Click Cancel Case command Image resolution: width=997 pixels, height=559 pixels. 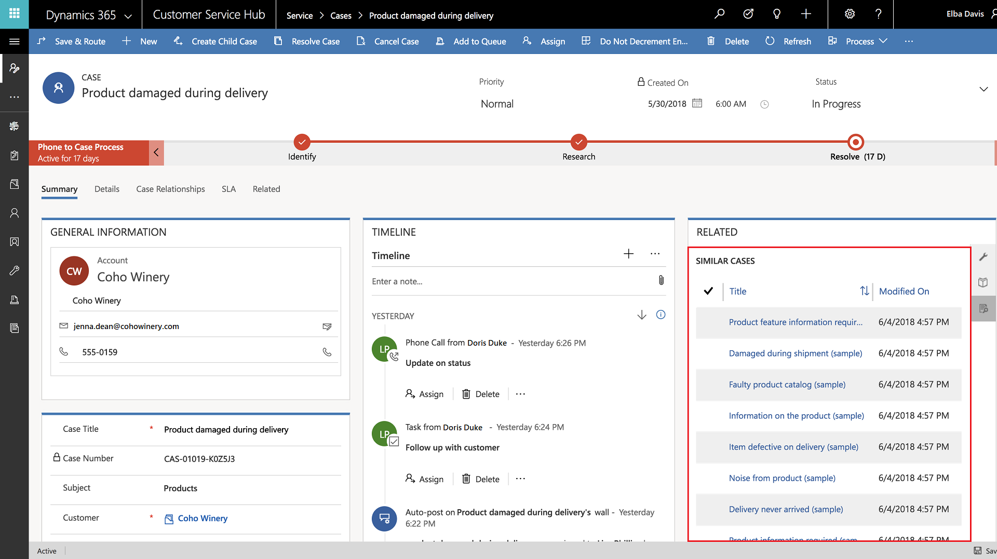tap(388, 41)
